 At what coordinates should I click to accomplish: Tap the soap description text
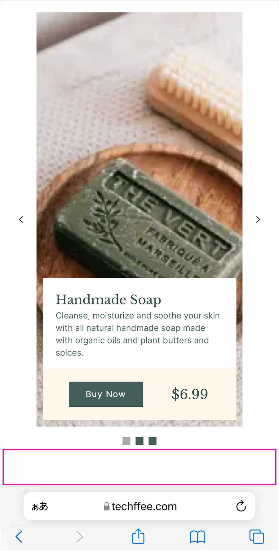point(138,334)
